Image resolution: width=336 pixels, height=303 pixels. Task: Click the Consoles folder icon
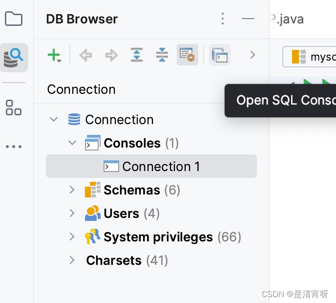click(x=93, y=143)
